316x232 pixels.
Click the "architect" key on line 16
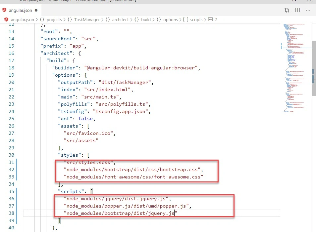pyautogui.click(x=56, y=53)
